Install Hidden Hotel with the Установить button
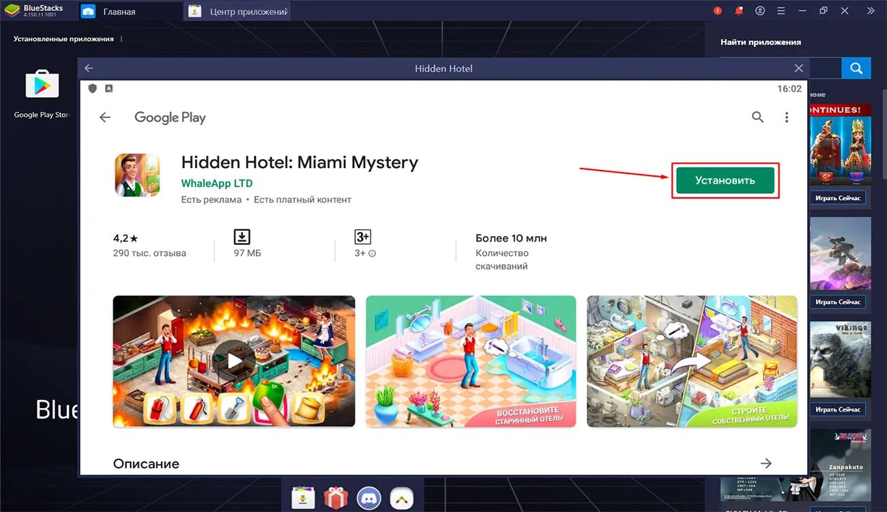This screenshot has height=512, width=887. click(x=725, y=180)
